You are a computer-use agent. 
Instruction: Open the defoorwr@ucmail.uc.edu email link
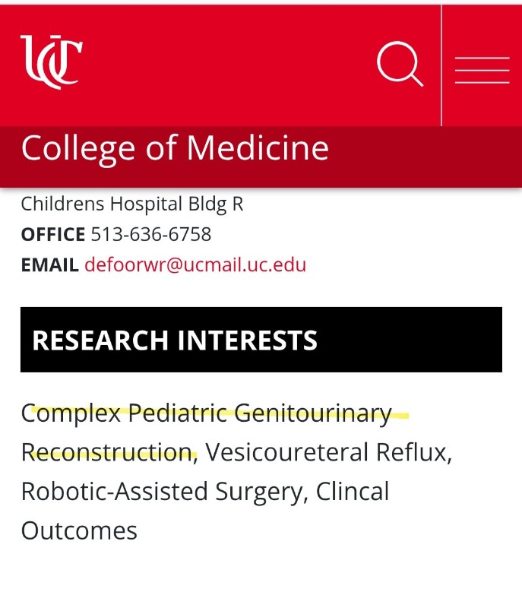click(x=195, y=265)
